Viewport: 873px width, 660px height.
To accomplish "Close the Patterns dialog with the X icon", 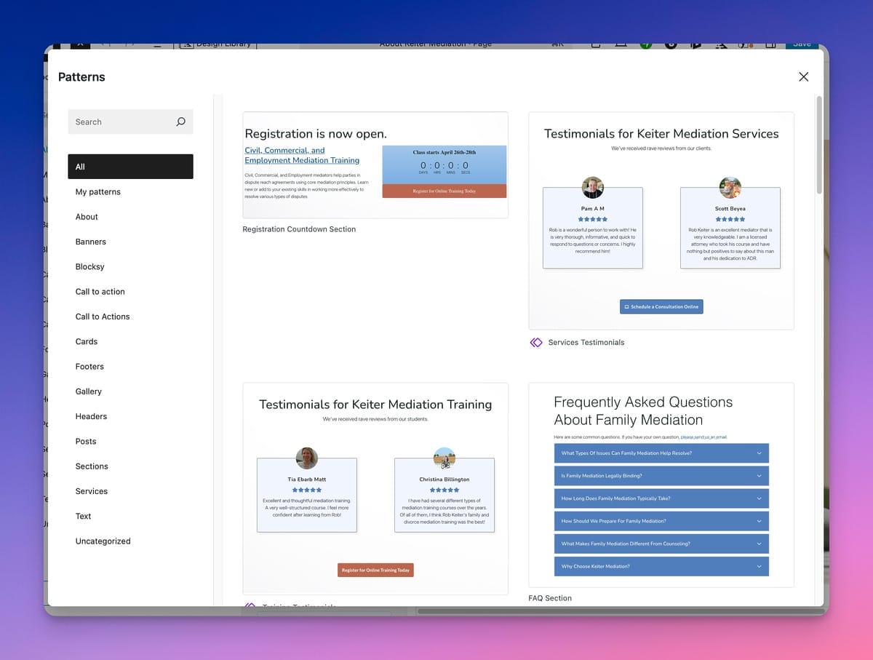I will 803,77.
